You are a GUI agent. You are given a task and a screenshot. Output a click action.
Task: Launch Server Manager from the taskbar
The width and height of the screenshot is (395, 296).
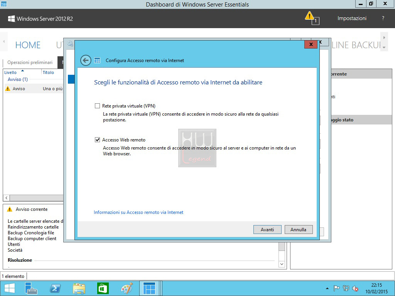point(31,288)
